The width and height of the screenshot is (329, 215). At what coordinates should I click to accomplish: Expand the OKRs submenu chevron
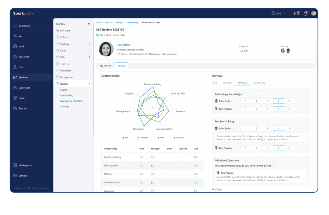[90, 50]
